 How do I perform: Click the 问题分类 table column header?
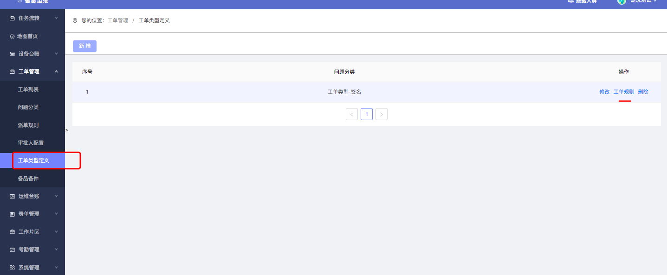point(344,72)
